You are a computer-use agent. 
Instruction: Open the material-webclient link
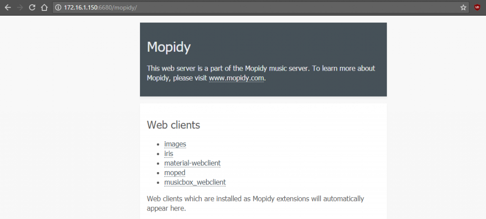[193, 163]
